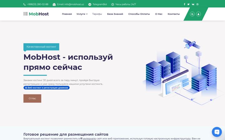Click the phone number +998(33) 280-02-88
The height and width of the screenshot is (140, 225).
point(38,4)
